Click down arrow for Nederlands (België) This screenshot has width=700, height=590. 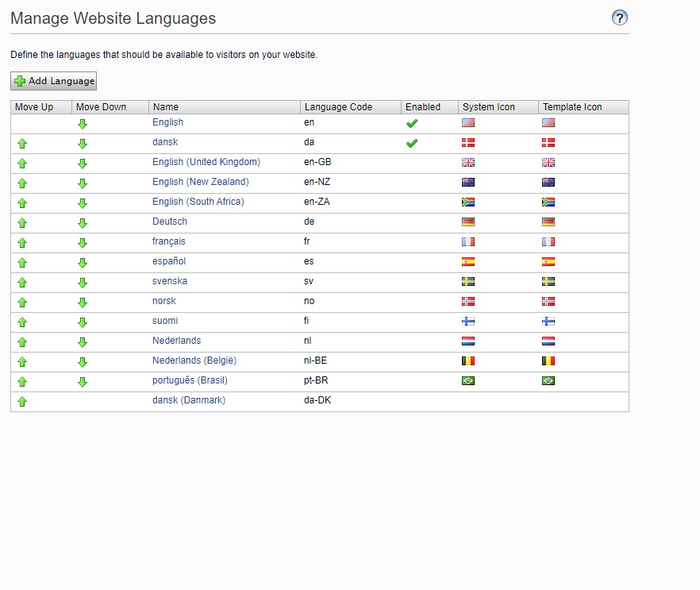point(83,362)
